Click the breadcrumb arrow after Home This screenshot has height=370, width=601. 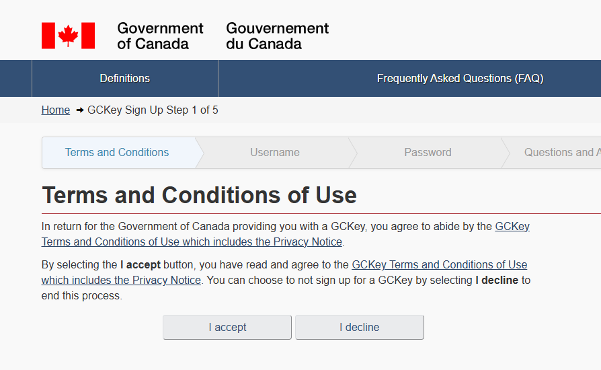[79, 110]
